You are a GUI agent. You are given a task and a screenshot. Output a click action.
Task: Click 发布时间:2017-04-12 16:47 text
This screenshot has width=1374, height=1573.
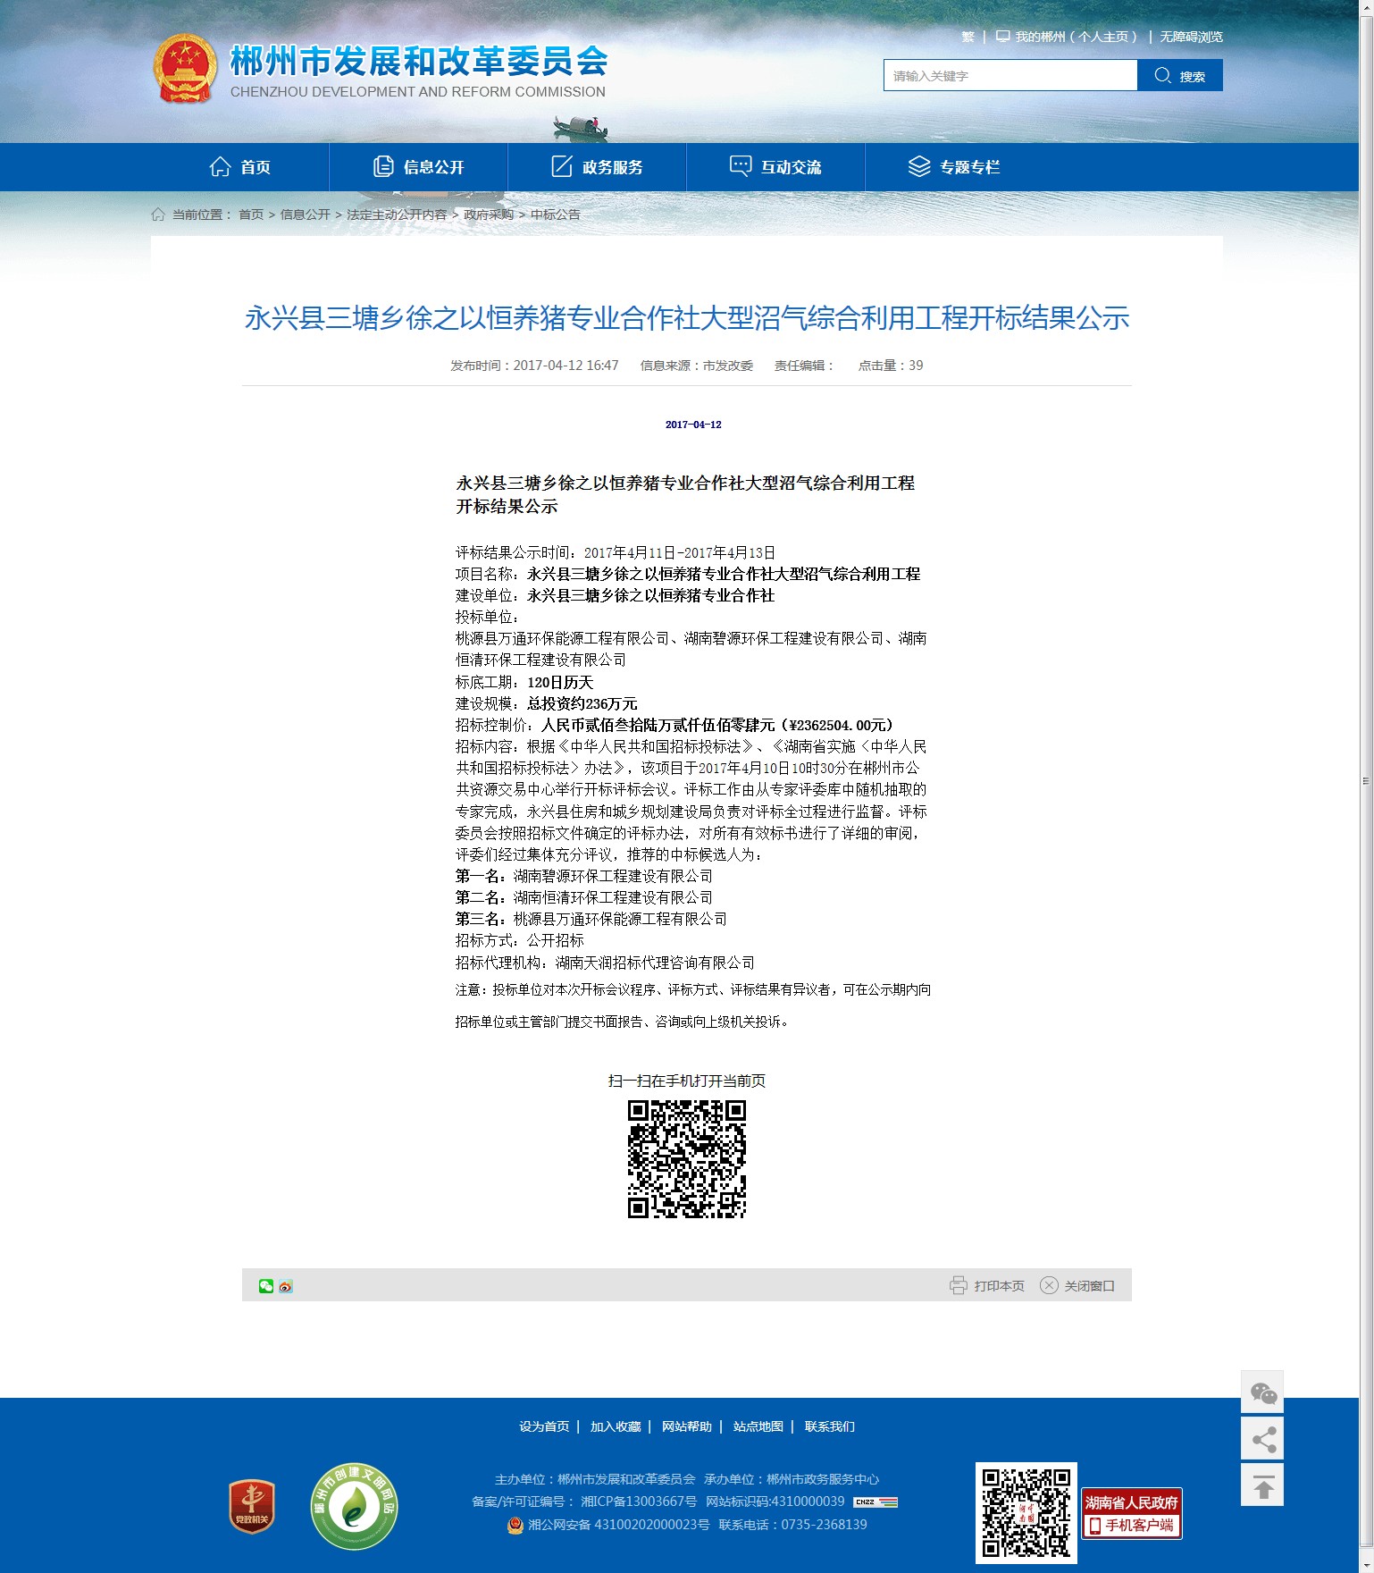pyautogui.click(x=534, y=366)
